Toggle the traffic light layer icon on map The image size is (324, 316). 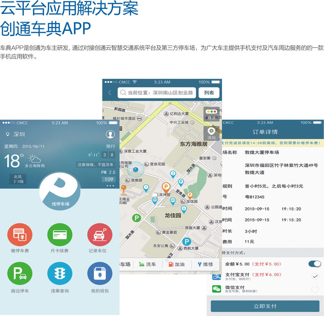click(x=211, y=114)
